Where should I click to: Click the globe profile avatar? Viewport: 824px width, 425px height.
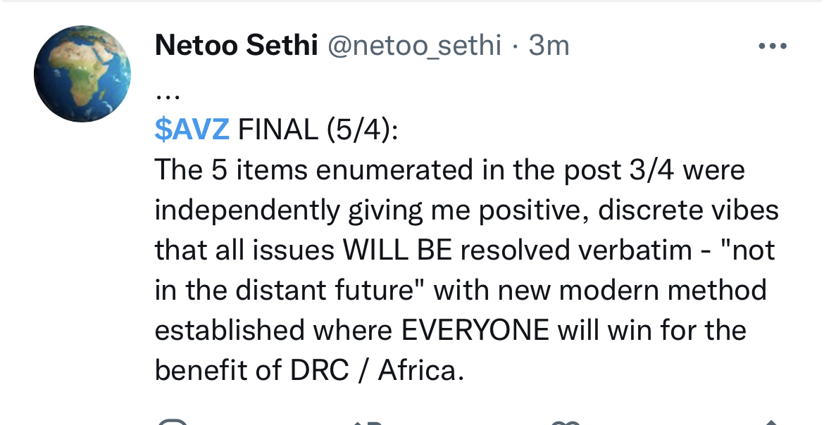click(x=82, y=74)
